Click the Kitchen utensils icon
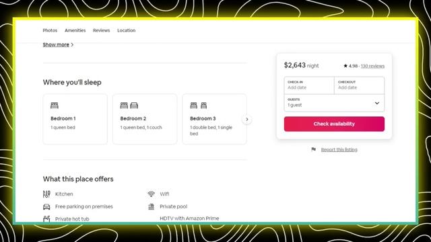 coord(46,194)
